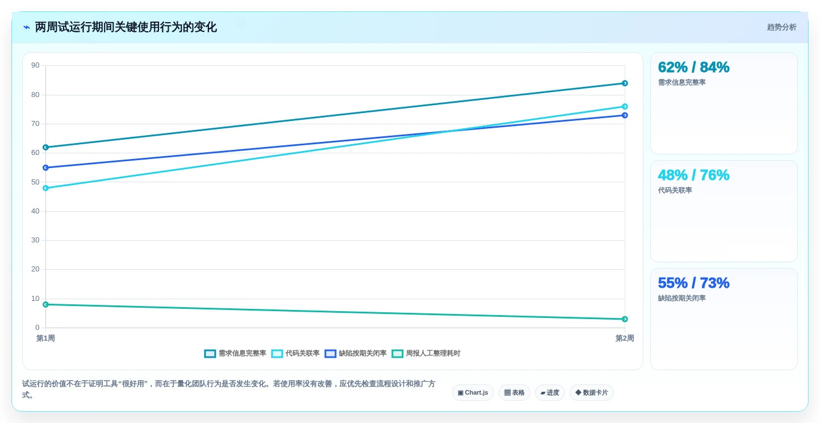Click the lightning icon beside the title

coord(27,27)
